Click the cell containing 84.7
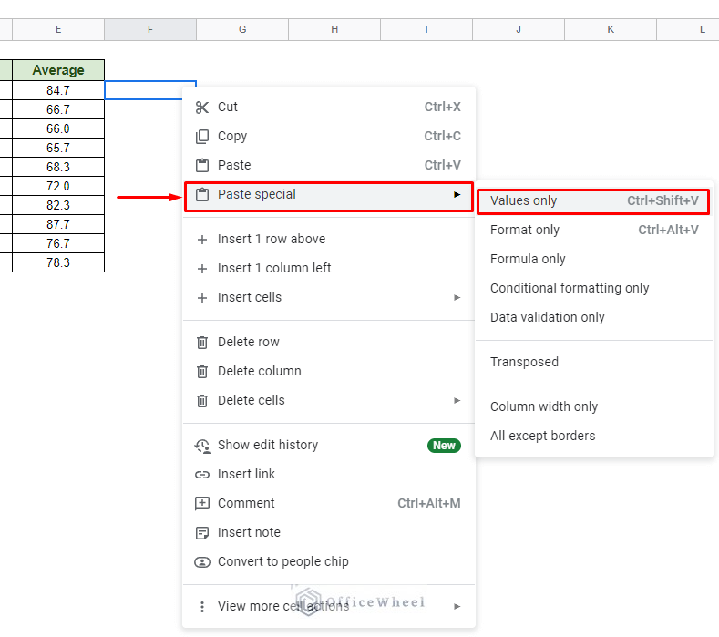 58,90
